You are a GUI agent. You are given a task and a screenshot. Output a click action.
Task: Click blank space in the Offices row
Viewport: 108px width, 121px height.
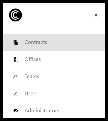[x=73, y=59]
